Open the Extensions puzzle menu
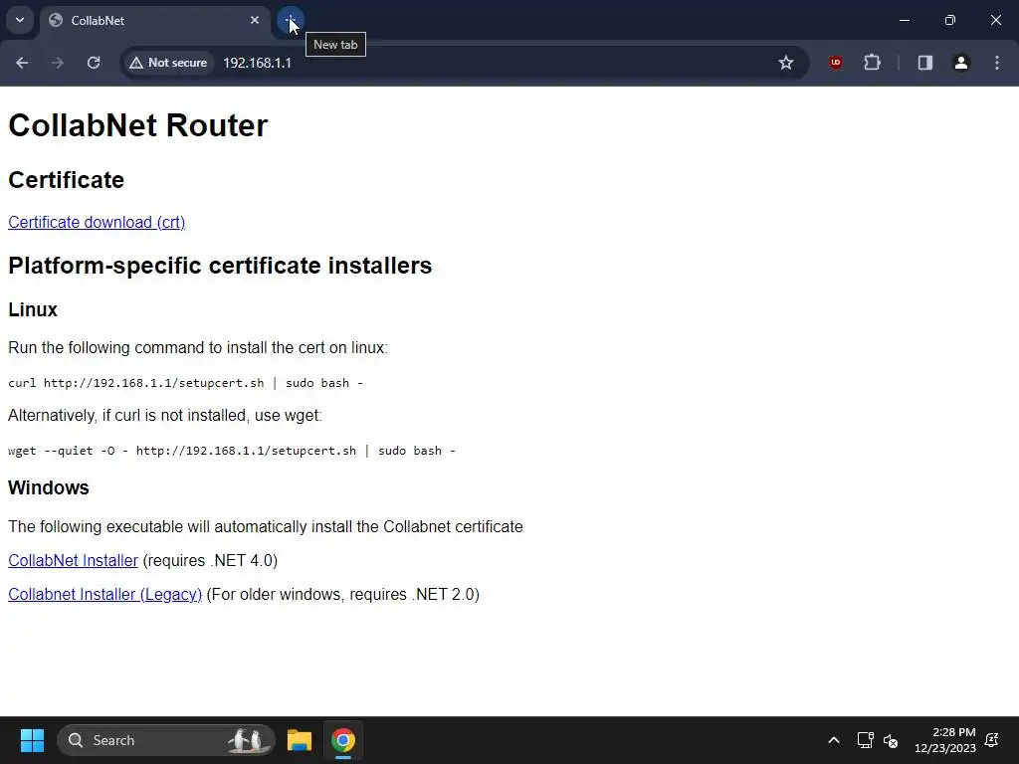The width and height of the screenshot is (1019, 764). (872, 63)
